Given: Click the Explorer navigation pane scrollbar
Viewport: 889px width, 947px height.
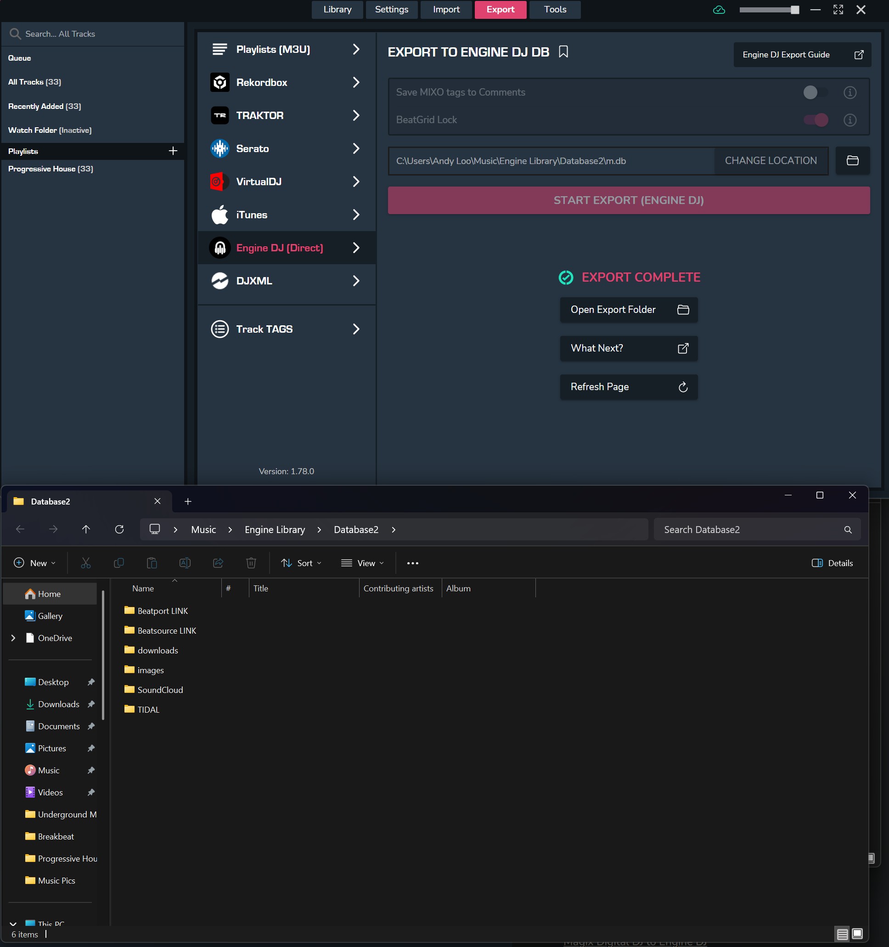Looking at the screenshot, I should point(103,655).
